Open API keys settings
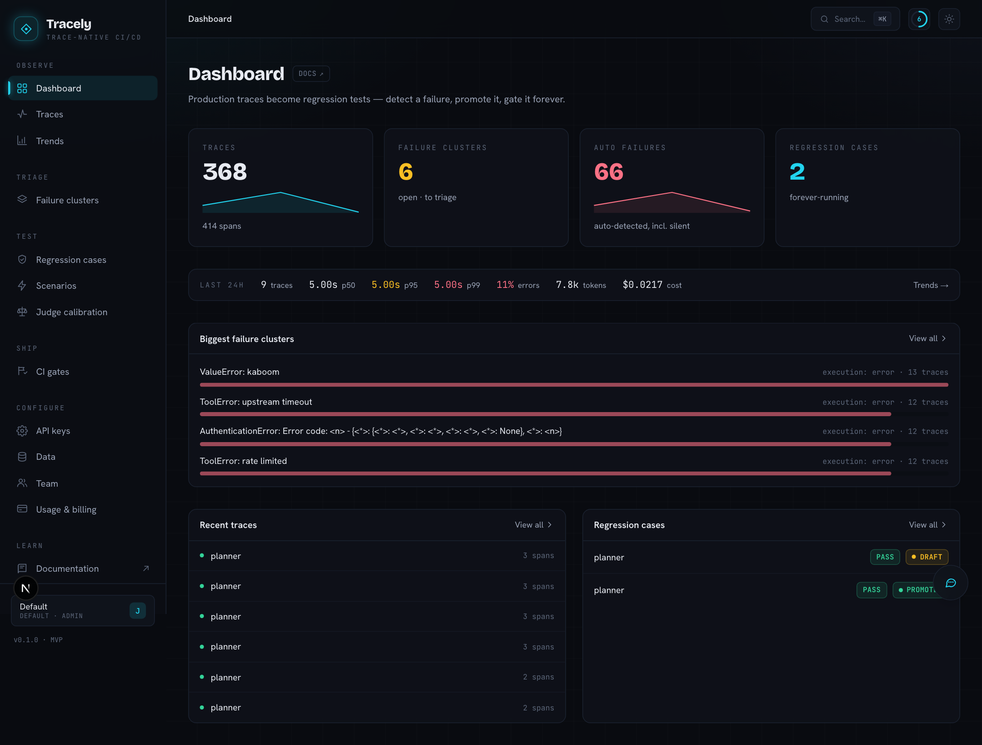Viewport: 982px width, 745px height. (x=83, y=431)
